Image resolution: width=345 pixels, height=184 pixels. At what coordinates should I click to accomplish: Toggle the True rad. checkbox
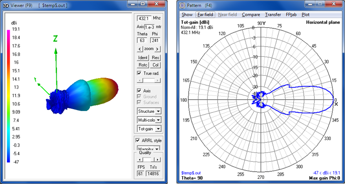click(140, 73)
